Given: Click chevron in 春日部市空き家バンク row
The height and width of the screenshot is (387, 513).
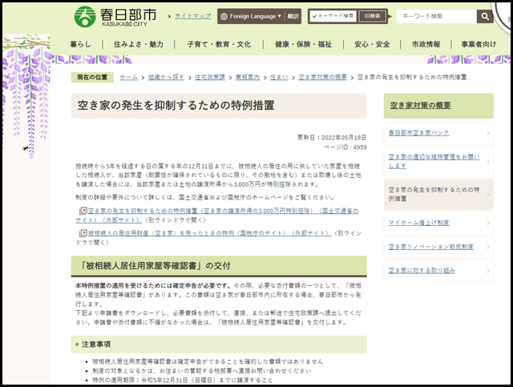Looking at the screenshot, I should tap(488, 133).
